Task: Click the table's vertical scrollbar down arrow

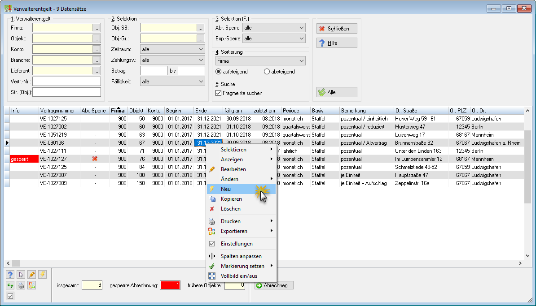Action: click(x=527, y=256)
